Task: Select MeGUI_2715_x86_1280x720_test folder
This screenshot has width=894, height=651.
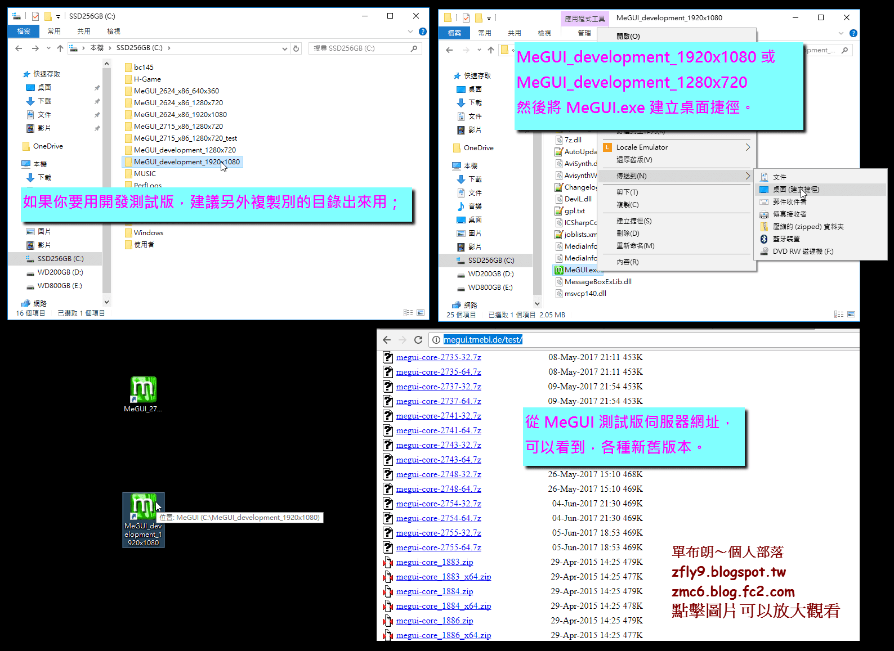Action: tap(185, 138)
